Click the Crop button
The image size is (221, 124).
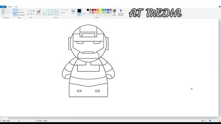[21, 10]
